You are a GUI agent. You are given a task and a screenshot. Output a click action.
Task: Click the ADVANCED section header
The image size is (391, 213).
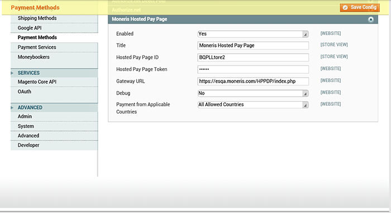click(x=54, y=108)
